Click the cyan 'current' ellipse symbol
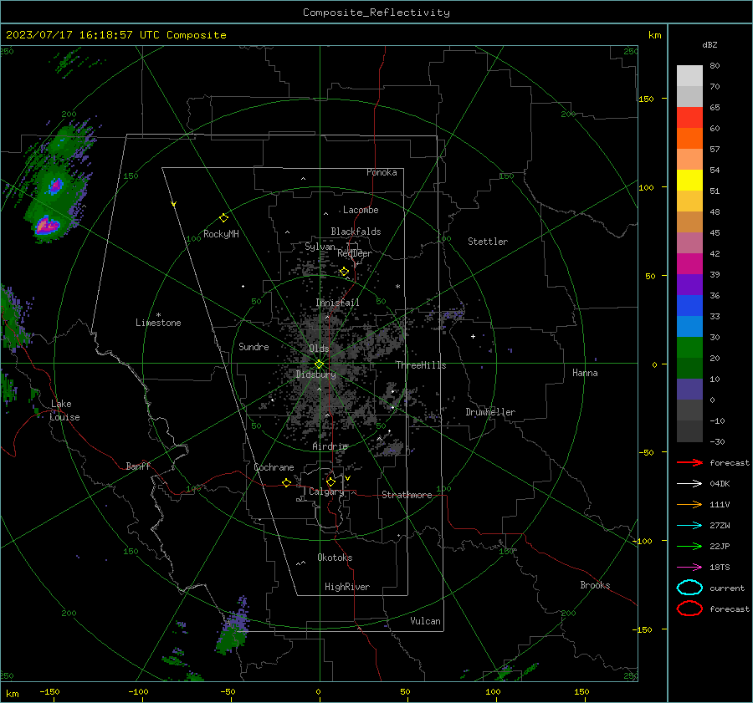 [689, 588]
